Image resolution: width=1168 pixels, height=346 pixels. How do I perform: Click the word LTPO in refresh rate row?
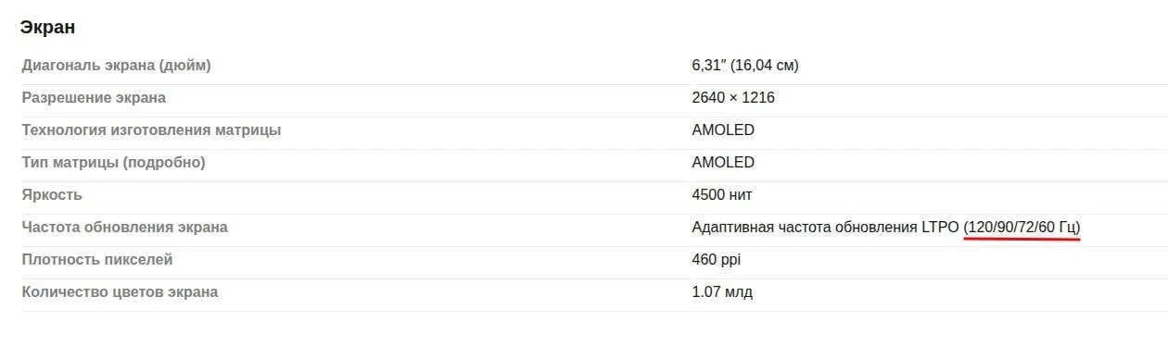pyautogui.click(x=940, y=227)
